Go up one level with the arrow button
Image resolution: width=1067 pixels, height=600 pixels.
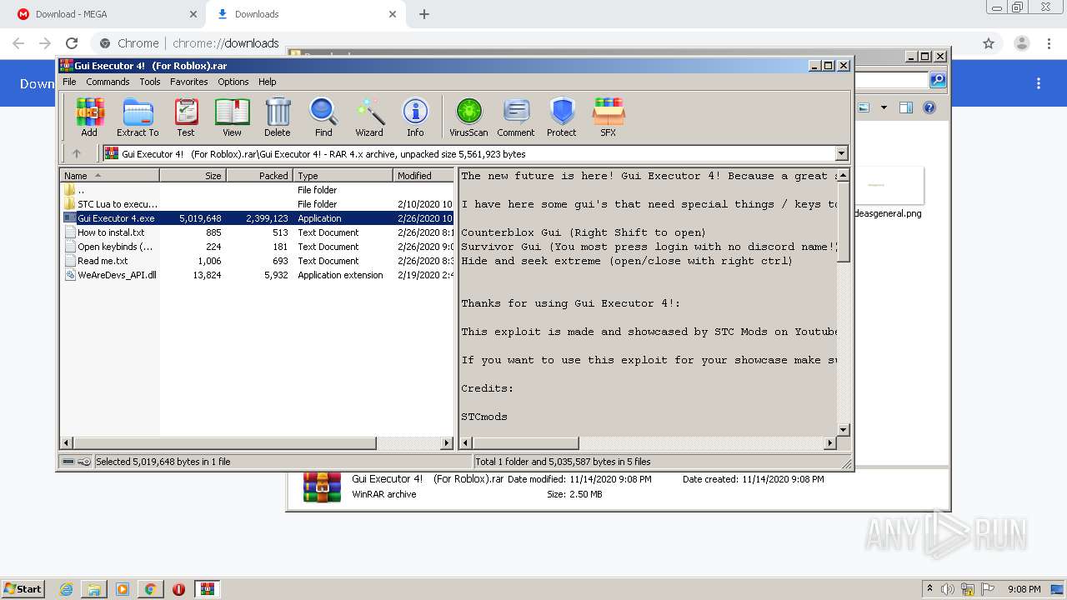(x=77, y=153)
